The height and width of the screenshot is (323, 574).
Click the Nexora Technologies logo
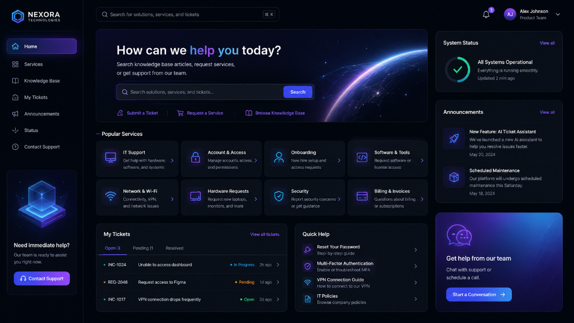(35, 16)
